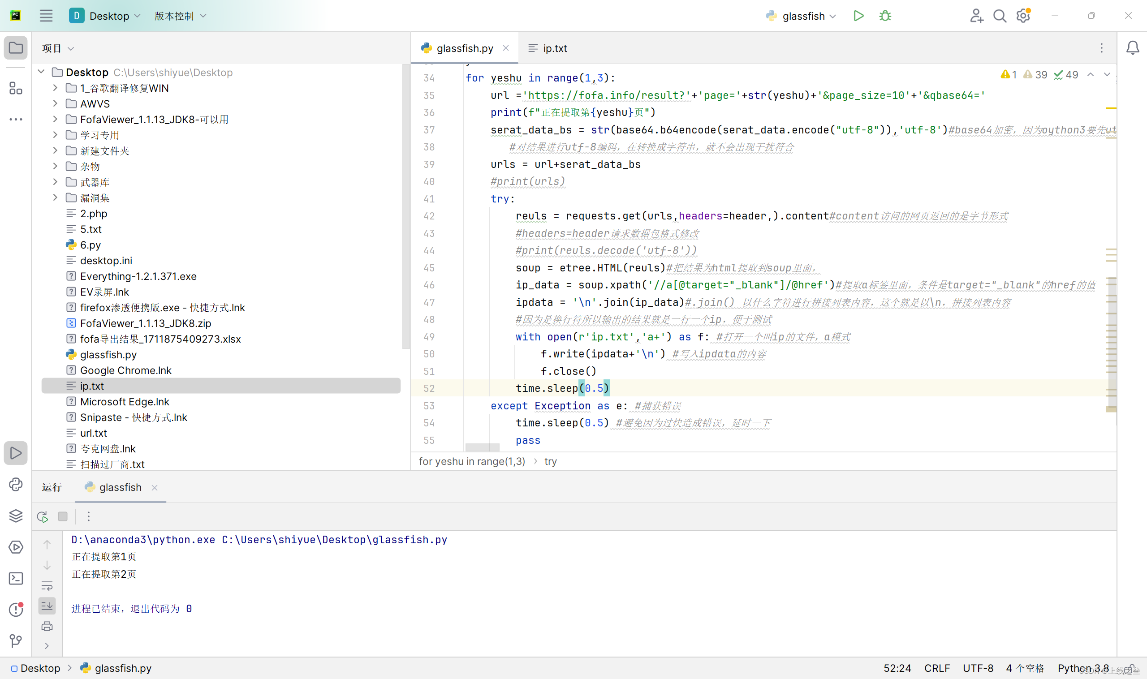Open the Problems tool window

(16, 609)
